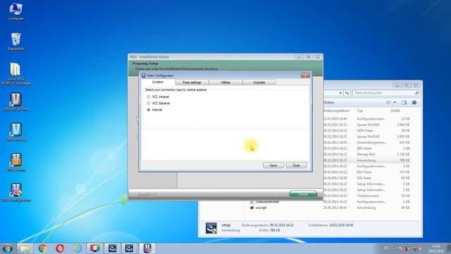
Task: Open the Explorer address bar dropdown arrow
Action: tap(340, 93)
